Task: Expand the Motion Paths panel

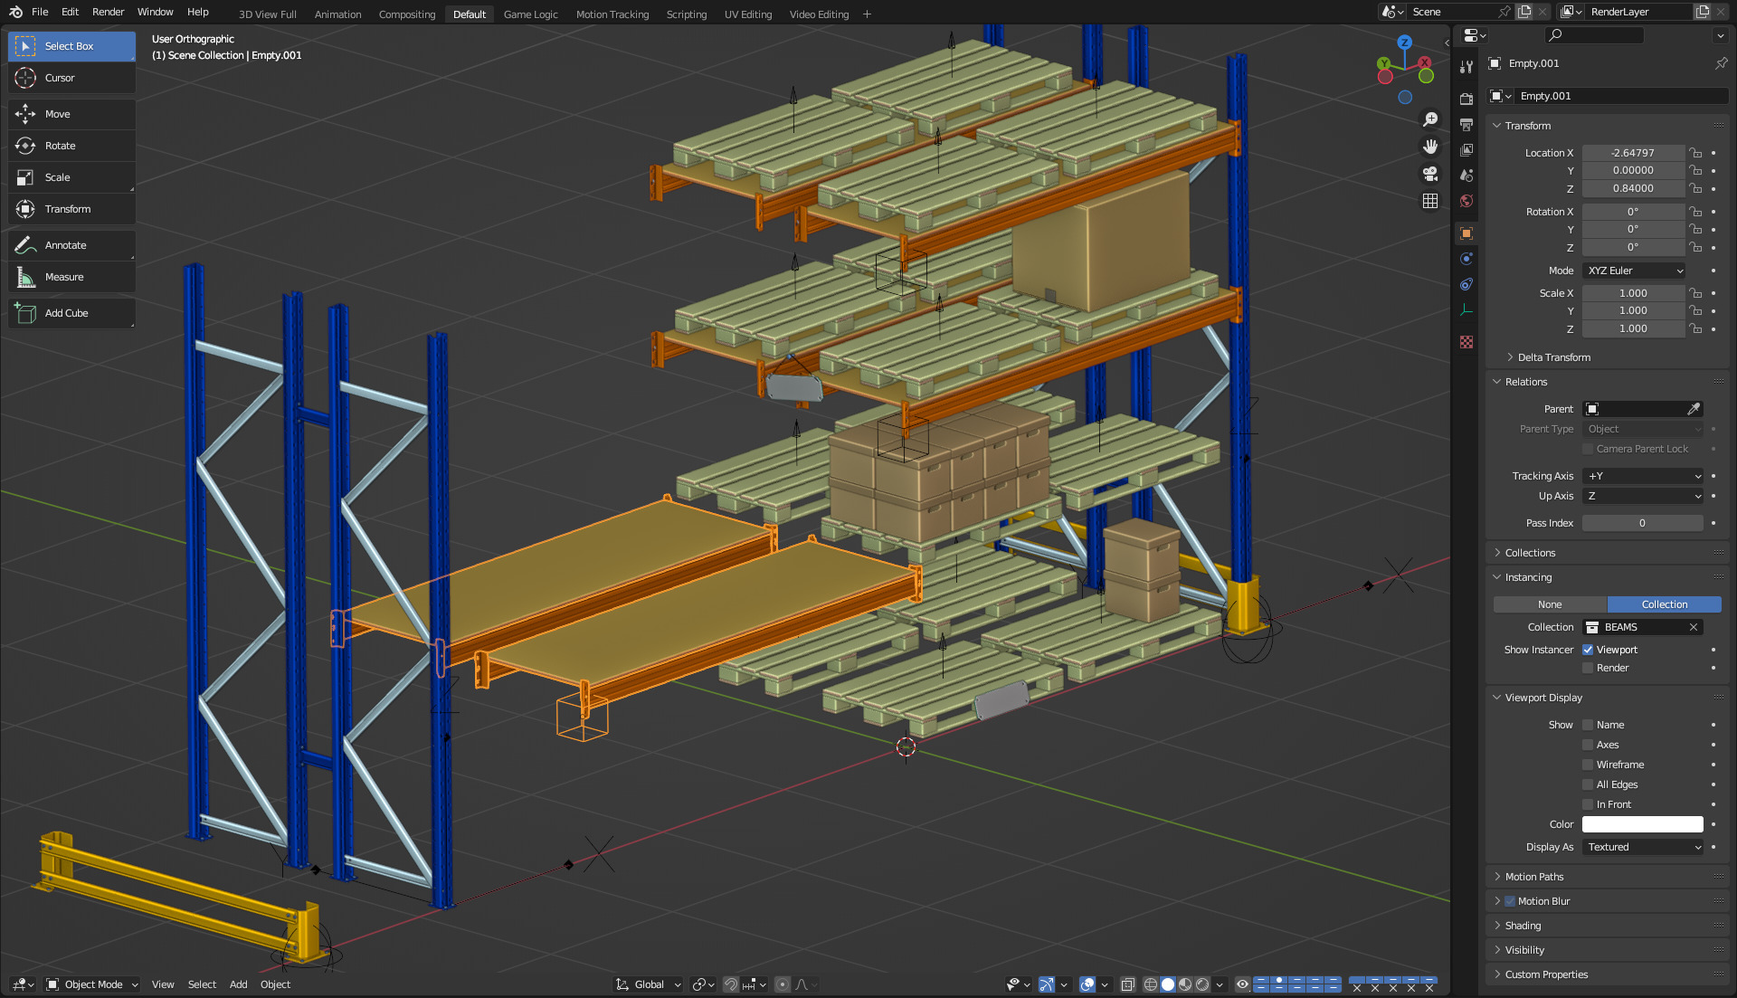Action: [x=1533, y=877]
